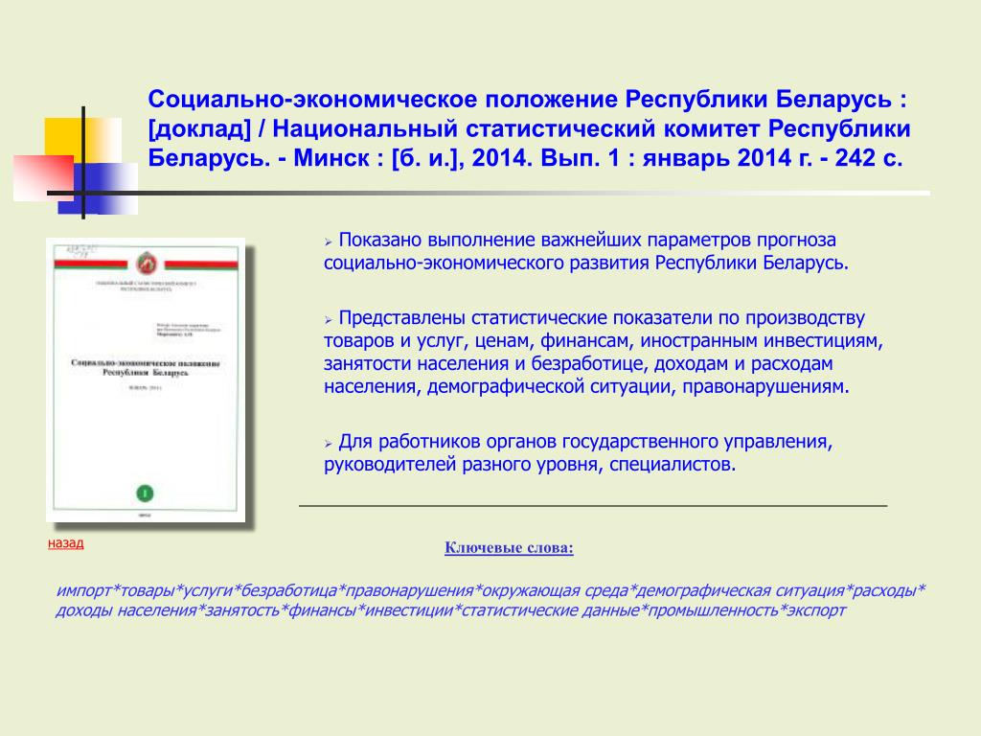This screenshot has width=981, height=736.
Task: Click the slide title 'Социально-экономическое положение Республики Беларусь'
Action: [520, 100]
